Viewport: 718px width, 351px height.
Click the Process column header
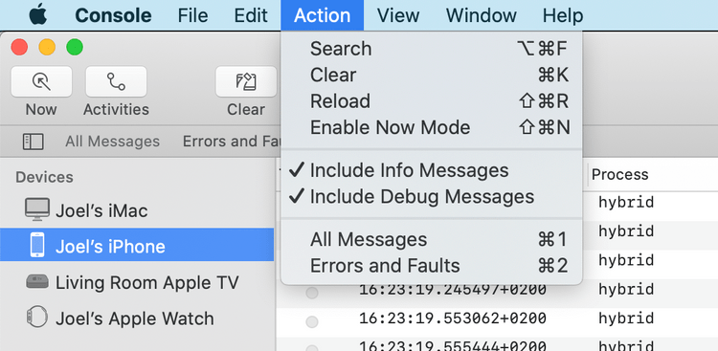click(620, 174)
